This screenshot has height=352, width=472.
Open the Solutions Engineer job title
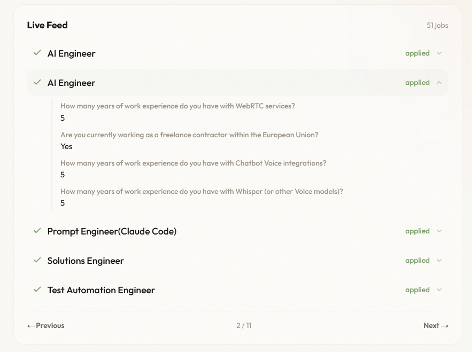pyautogui.click(x=86, y=261)
